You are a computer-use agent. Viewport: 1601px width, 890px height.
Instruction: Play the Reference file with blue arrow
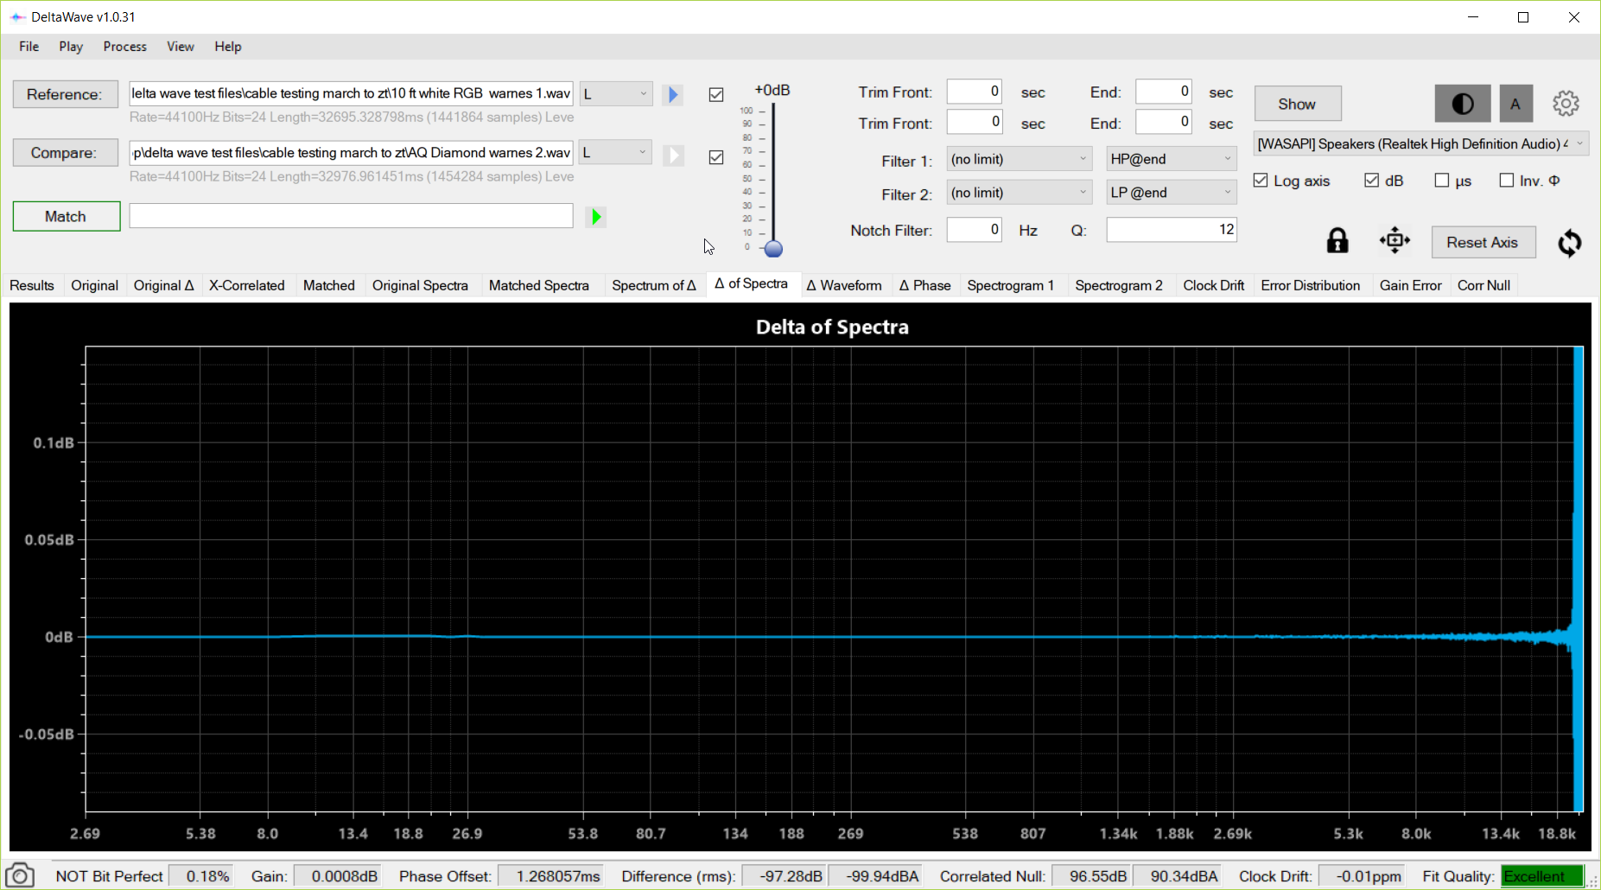point(673,94)
